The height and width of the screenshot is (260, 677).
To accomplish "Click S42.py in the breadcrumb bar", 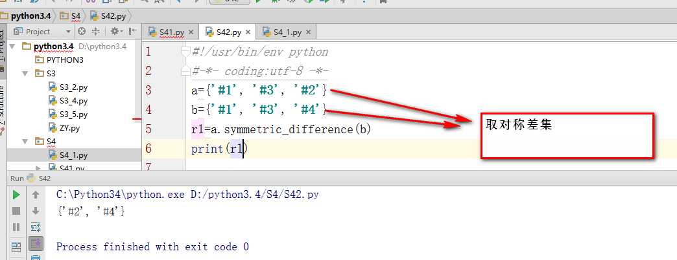I will (108, 16).
